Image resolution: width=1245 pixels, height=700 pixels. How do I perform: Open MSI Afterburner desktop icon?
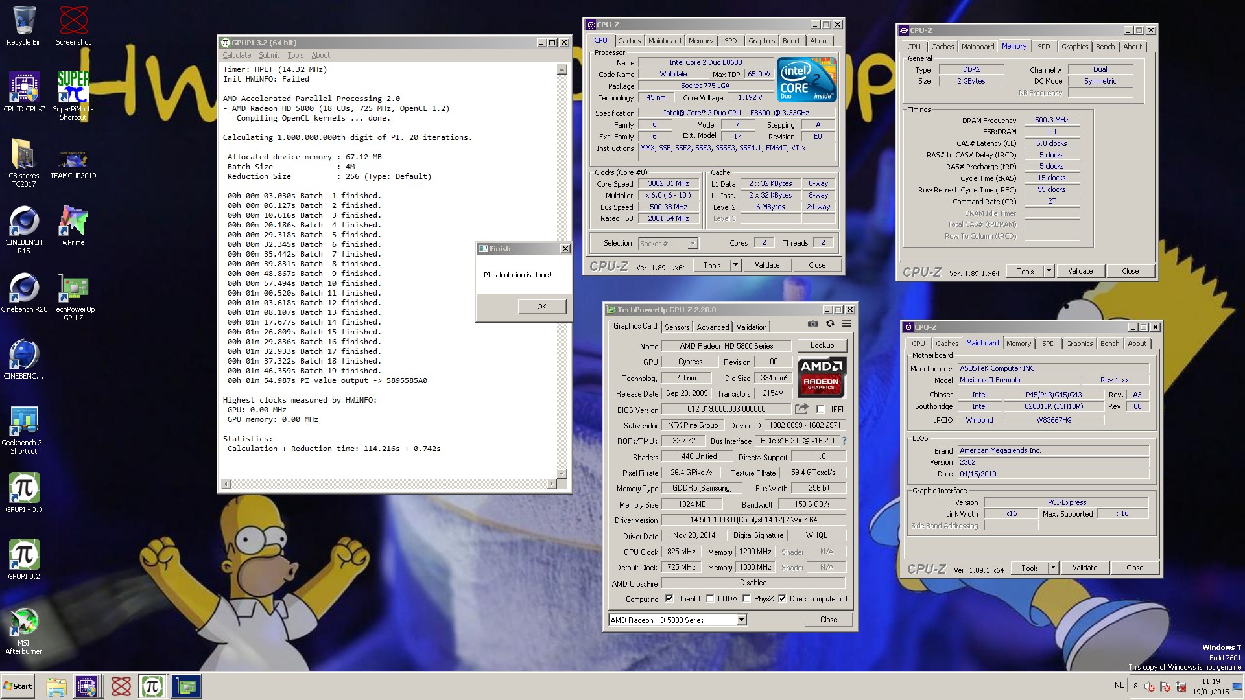click(24, 631)
